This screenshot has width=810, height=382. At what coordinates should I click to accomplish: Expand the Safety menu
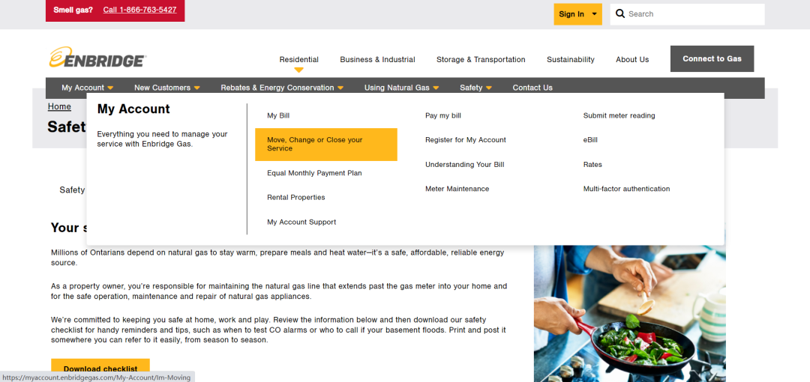(475, 88)
